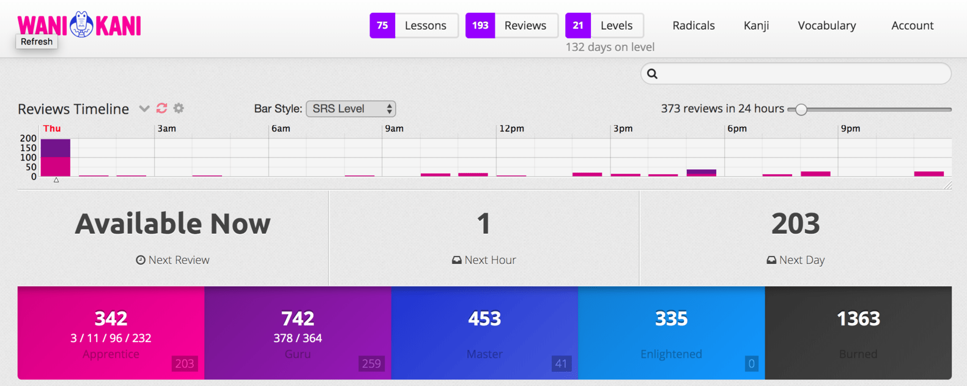
Task: Open the Burned 1363 panel
Action: pos(858,333)
